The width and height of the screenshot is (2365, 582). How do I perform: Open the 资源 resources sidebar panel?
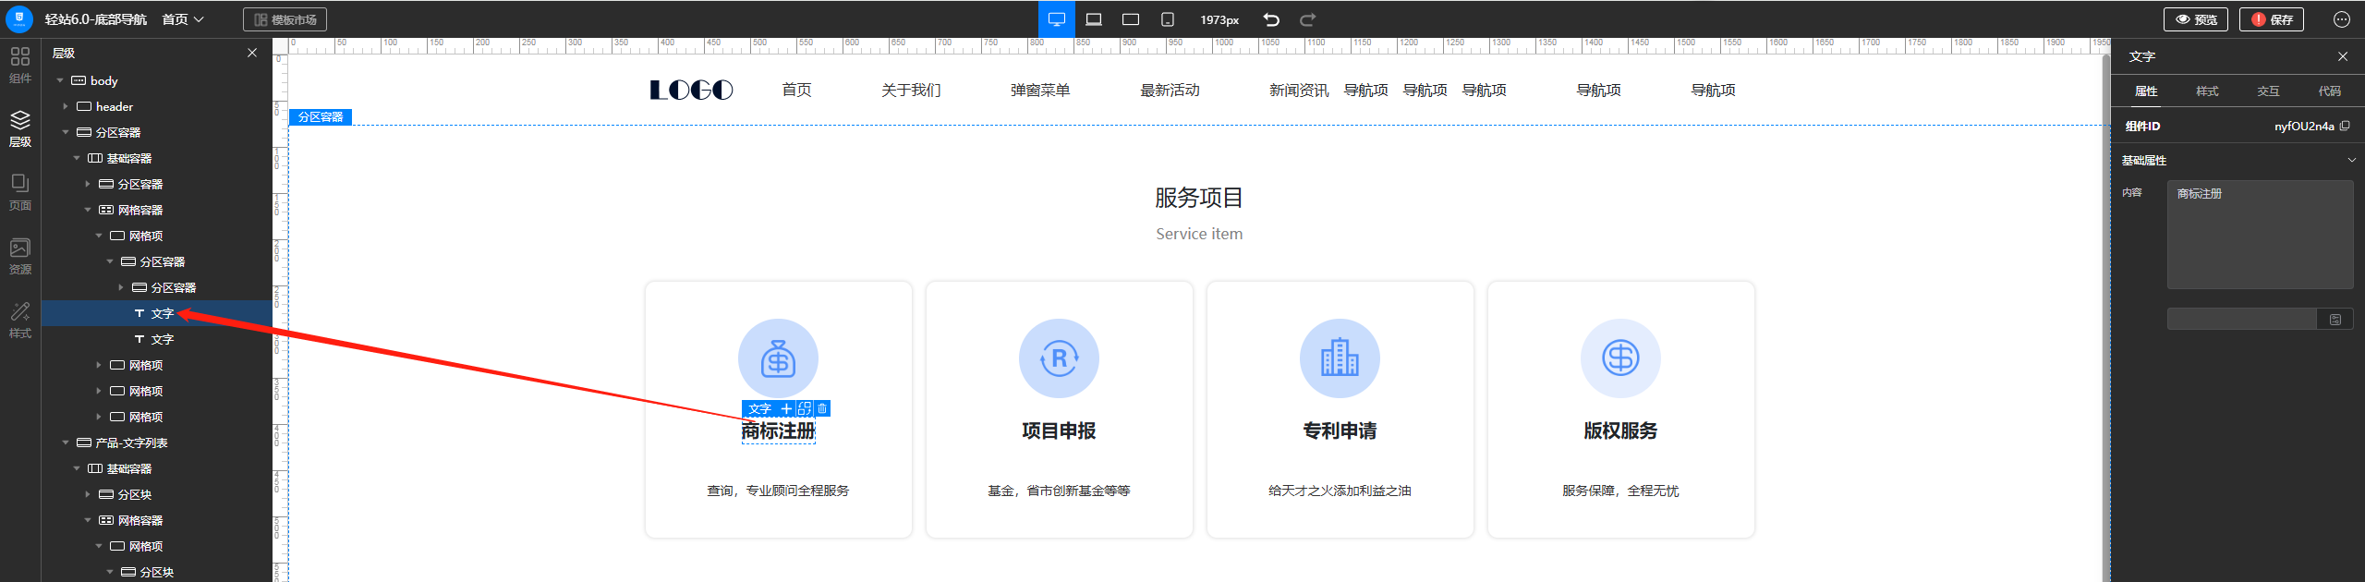coord(20,256)
